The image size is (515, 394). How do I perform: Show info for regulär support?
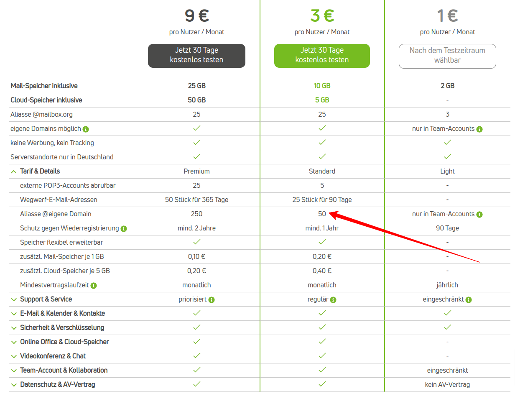(333, 299)
